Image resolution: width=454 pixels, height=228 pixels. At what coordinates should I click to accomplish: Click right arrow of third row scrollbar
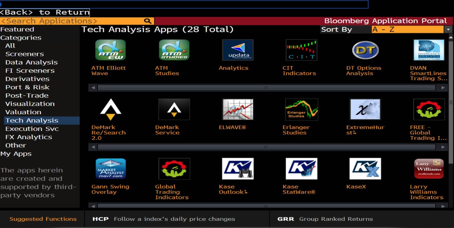tap(443, 206)
